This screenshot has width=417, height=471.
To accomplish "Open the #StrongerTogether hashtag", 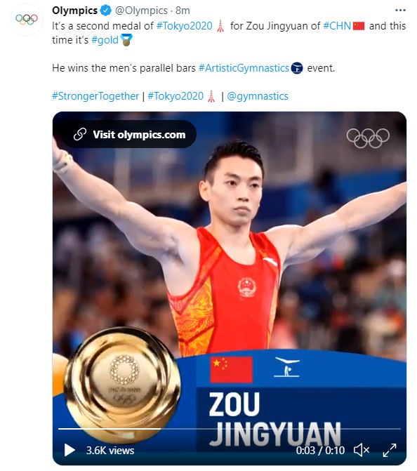I will pos(95,96).
